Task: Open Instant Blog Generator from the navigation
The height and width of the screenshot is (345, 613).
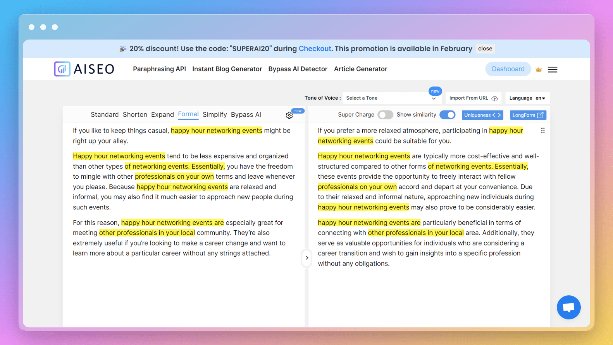Action: click(227, 69)
